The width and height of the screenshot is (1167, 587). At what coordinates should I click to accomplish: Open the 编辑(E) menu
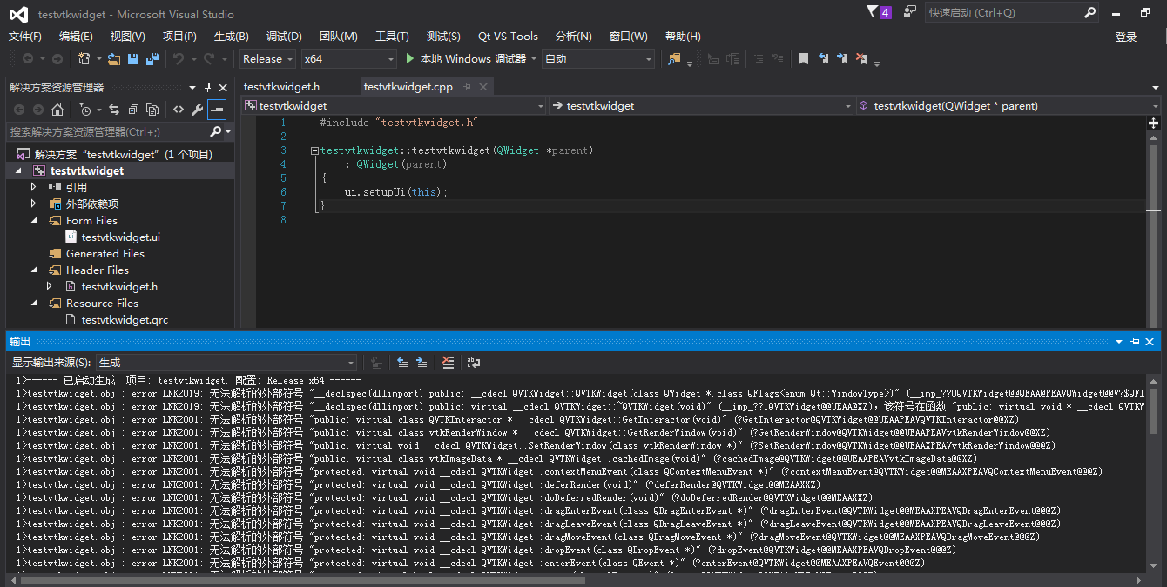pos(76,37)
